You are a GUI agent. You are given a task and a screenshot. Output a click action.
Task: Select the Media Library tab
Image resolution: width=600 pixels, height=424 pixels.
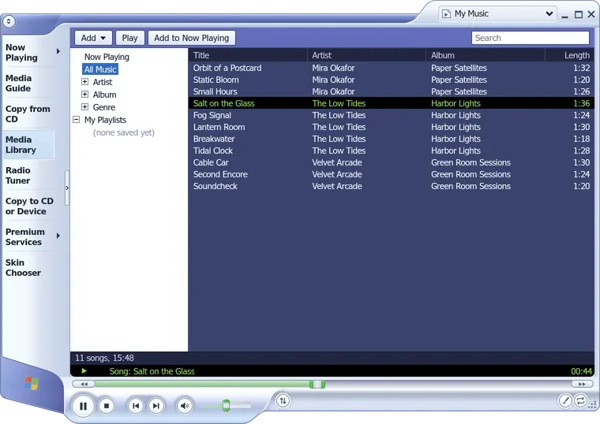[28, 145]
